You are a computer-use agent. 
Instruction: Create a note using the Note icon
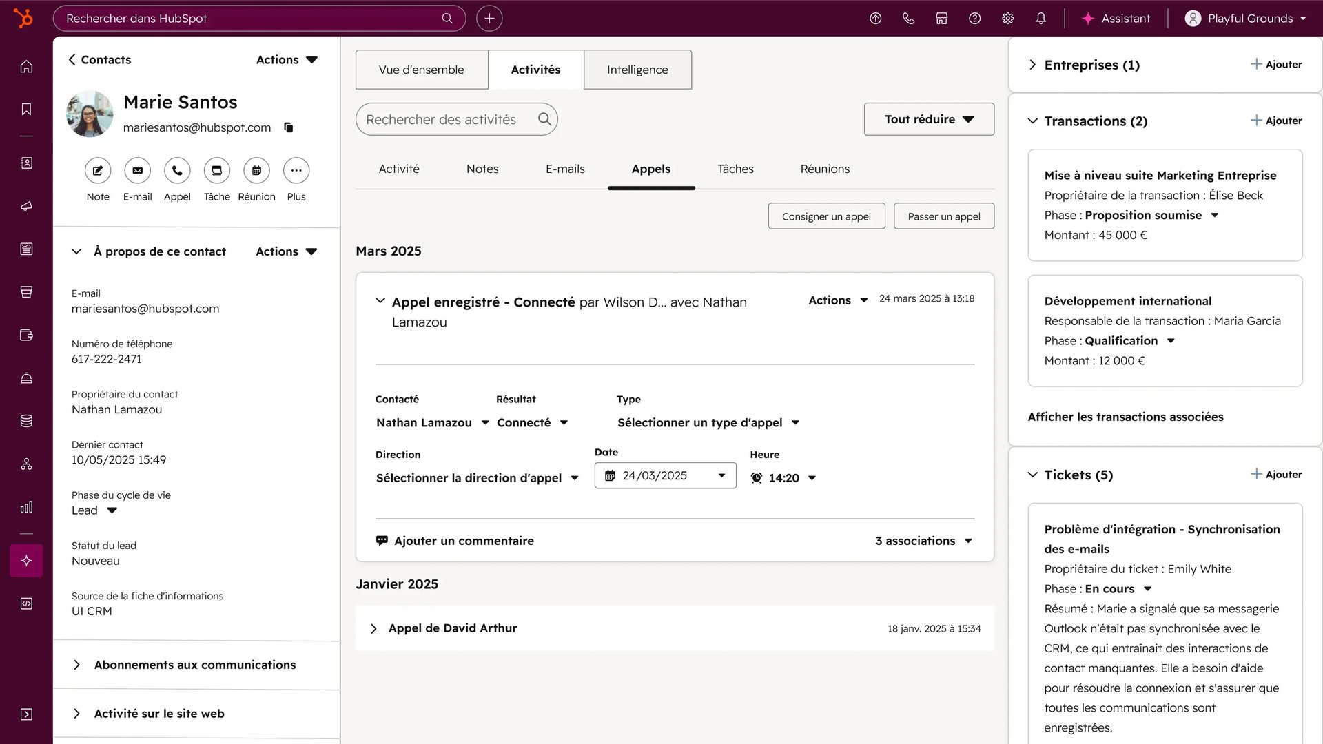pos(98,170)
